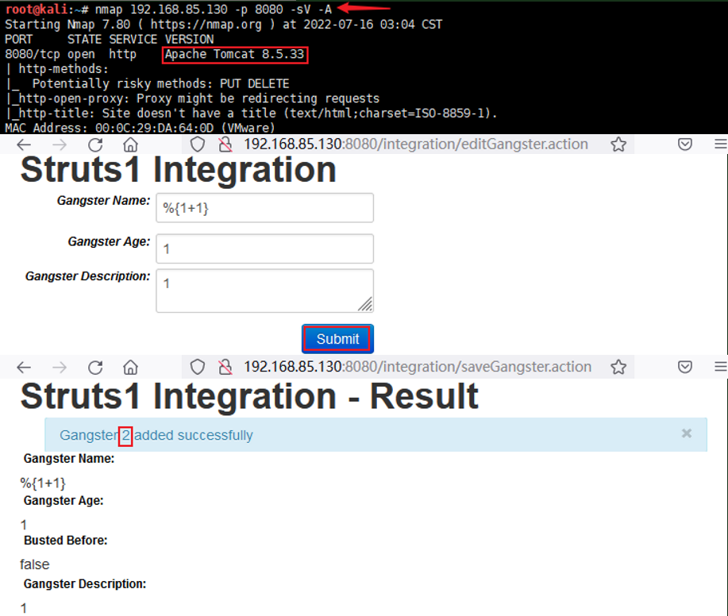This screenshot has width=728, height=616.
Task: Open hamburger menu in editGangster browser
Action: coord(721,144)
